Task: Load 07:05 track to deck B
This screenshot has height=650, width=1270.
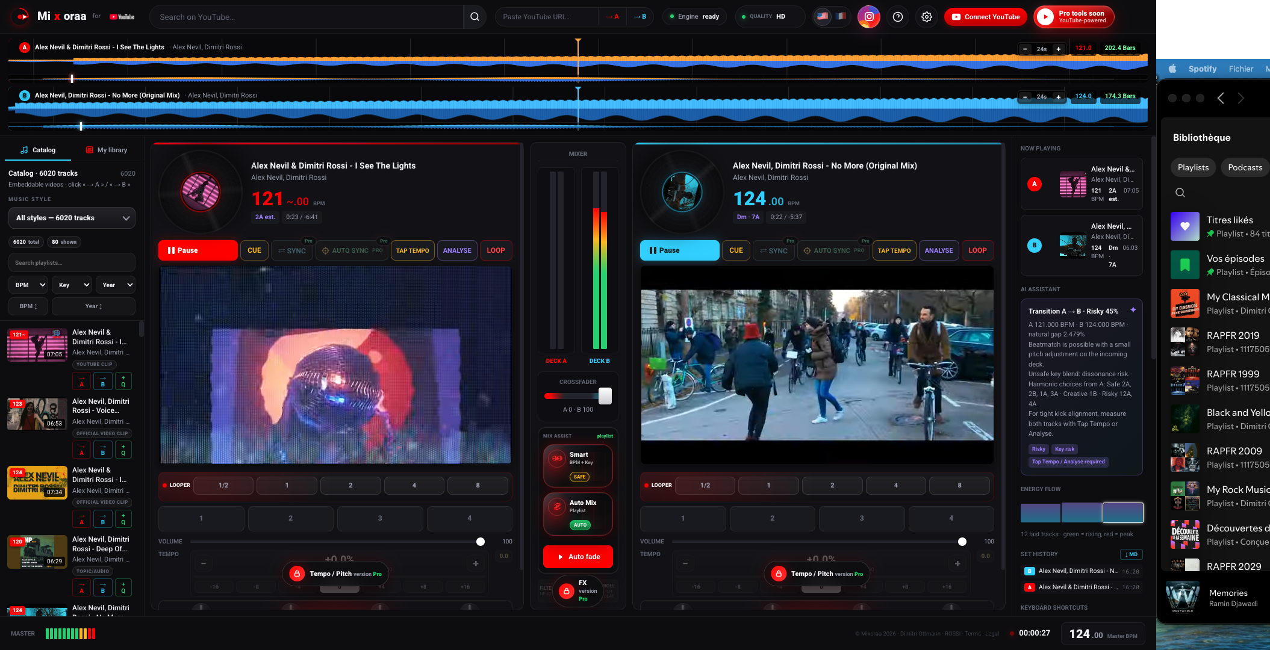Action: tap(102, 381)
